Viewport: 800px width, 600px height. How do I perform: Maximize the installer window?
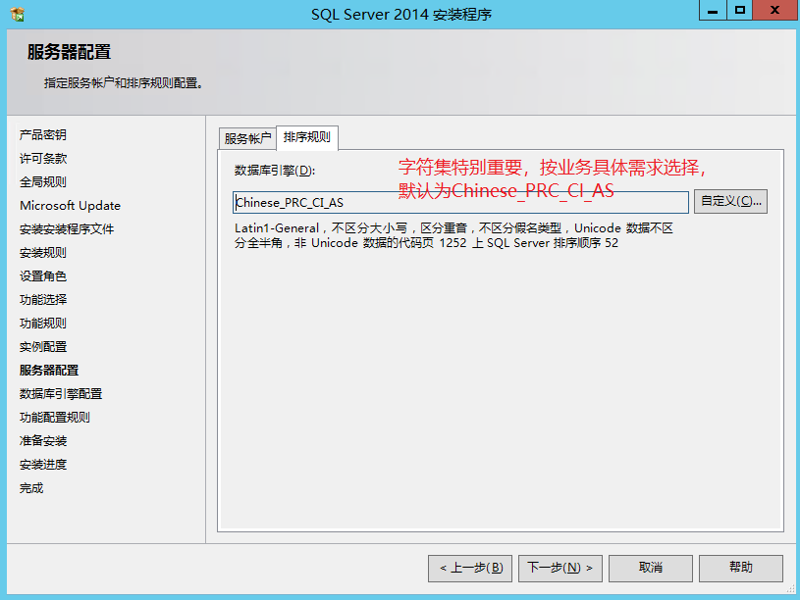739,10
